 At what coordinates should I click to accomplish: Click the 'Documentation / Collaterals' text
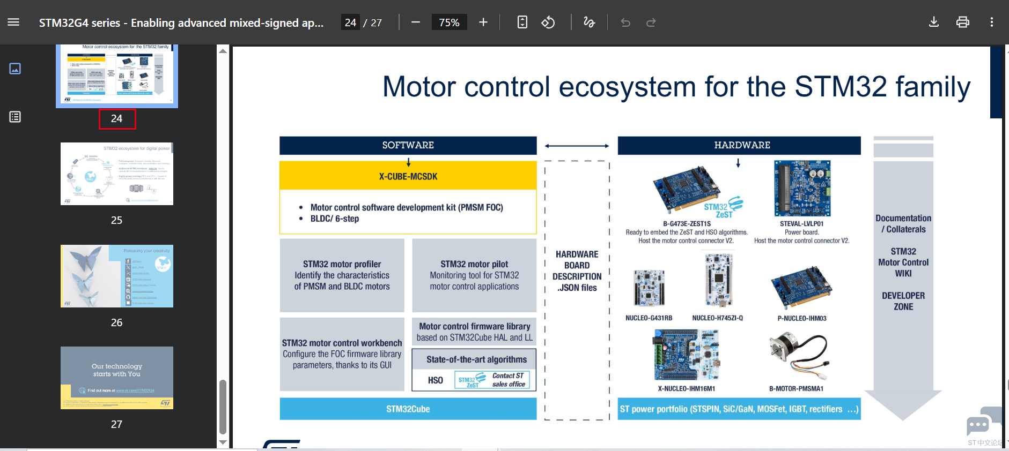point(903,224)
